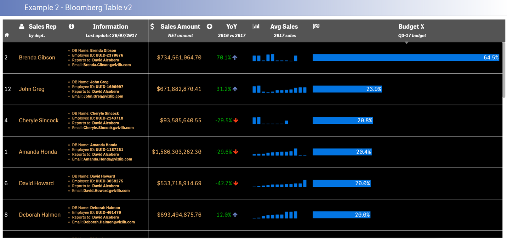Viewport: 507px width, 239px height.
Task: Click email Amanda.Honda@vizlib.com
Action: (108, 159)
